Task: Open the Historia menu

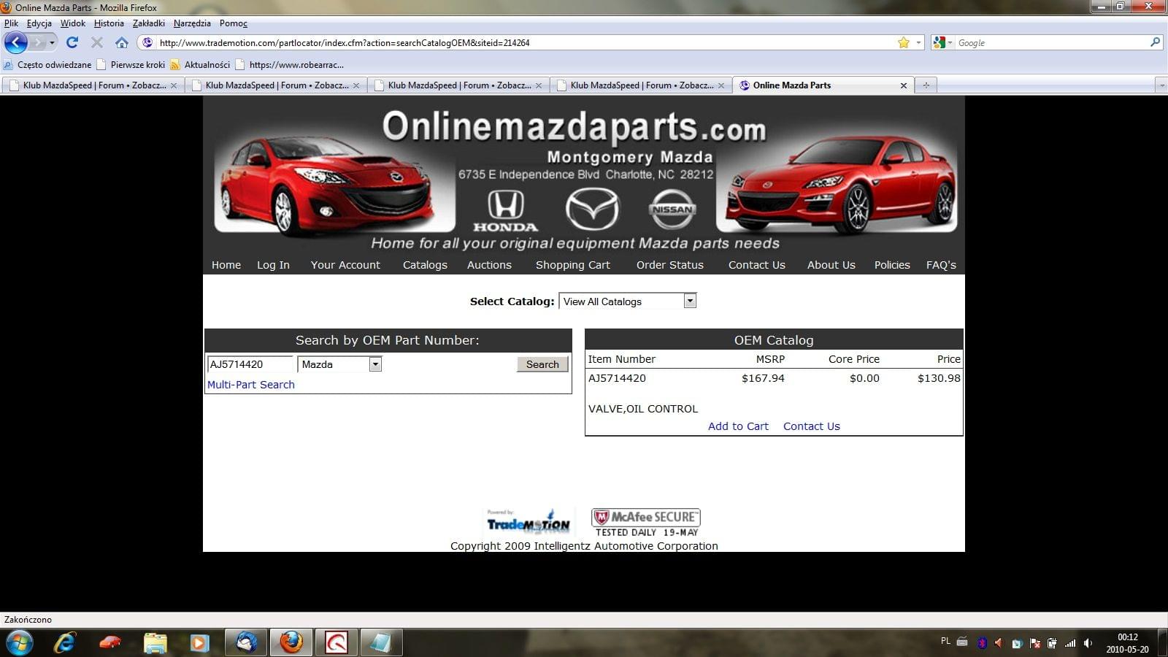Action: (x=109, y=23)
